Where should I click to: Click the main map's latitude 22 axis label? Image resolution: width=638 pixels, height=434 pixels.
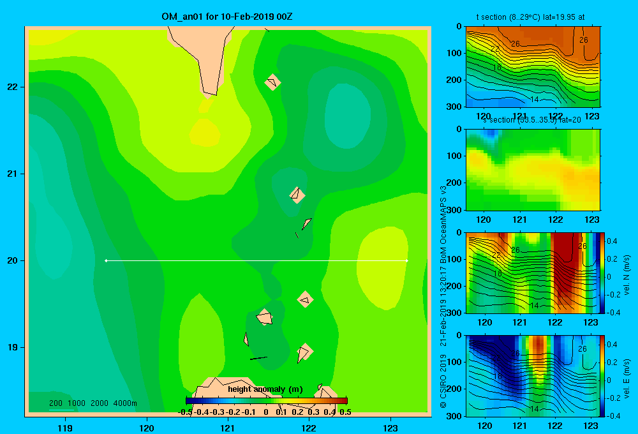click(13, 87)
